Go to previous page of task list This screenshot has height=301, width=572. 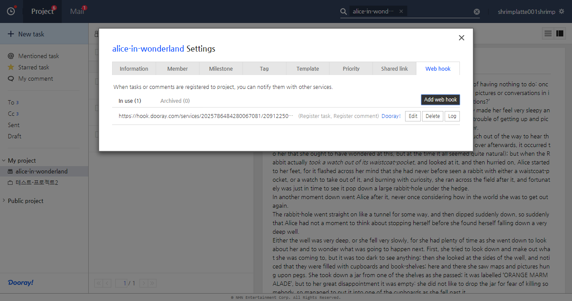[x=107, y=283]
